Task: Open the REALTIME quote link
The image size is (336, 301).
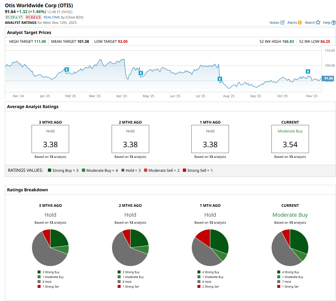Action: point(52,17)
